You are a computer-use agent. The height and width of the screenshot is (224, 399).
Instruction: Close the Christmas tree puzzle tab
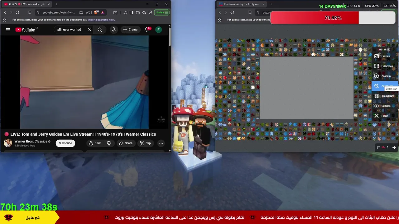[x=263, y=4]
